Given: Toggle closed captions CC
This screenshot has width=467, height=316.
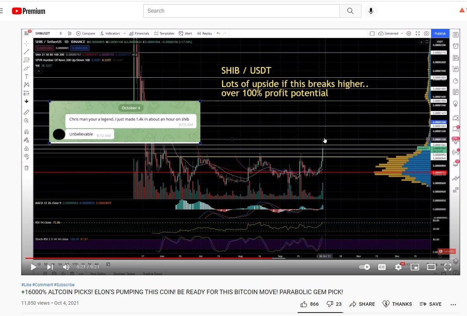Looking at the screenshot, I should (x=382, y=267).
